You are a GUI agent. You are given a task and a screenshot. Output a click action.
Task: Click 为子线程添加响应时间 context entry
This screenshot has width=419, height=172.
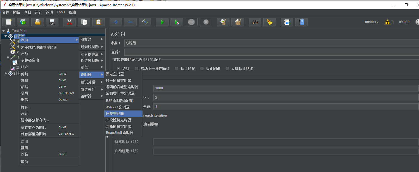pos(49,47)
